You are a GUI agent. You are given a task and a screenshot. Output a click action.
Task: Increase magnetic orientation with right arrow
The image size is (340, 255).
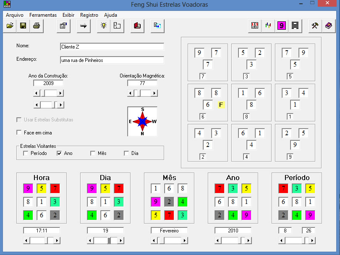(154, 93)
